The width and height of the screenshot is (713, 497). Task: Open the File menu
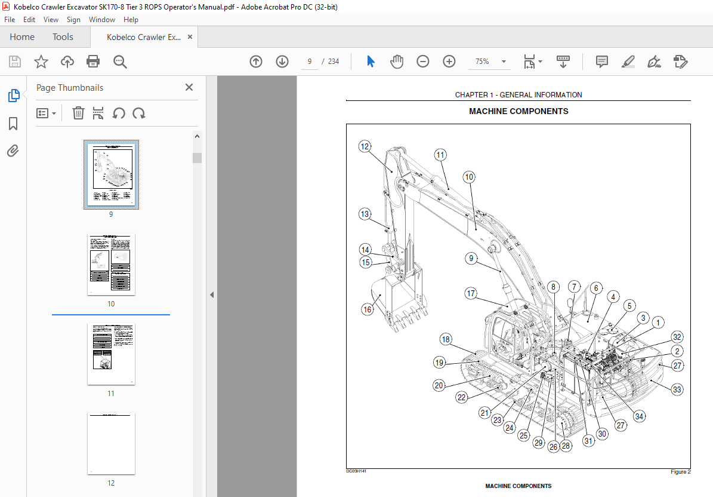point(10,20)
